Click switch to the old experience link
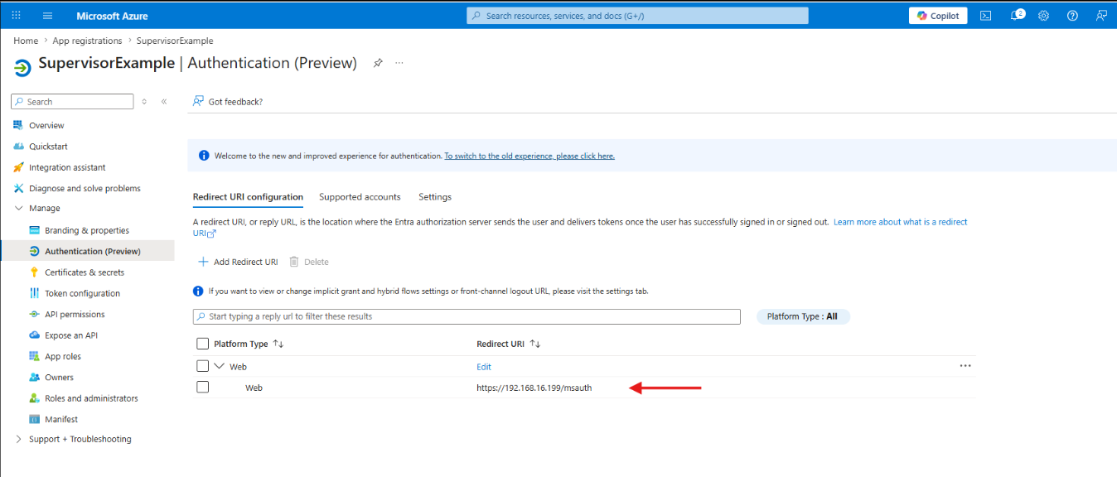Viewport: 1117px width, 477px height. click(529, 156)
